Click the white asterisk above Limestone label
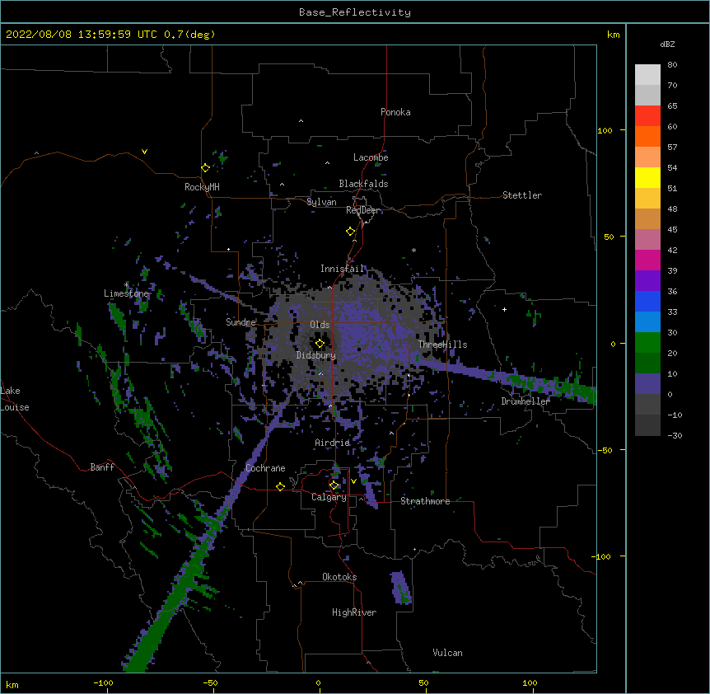The height and width of the screenshot is (694, 710). (126, 284)
